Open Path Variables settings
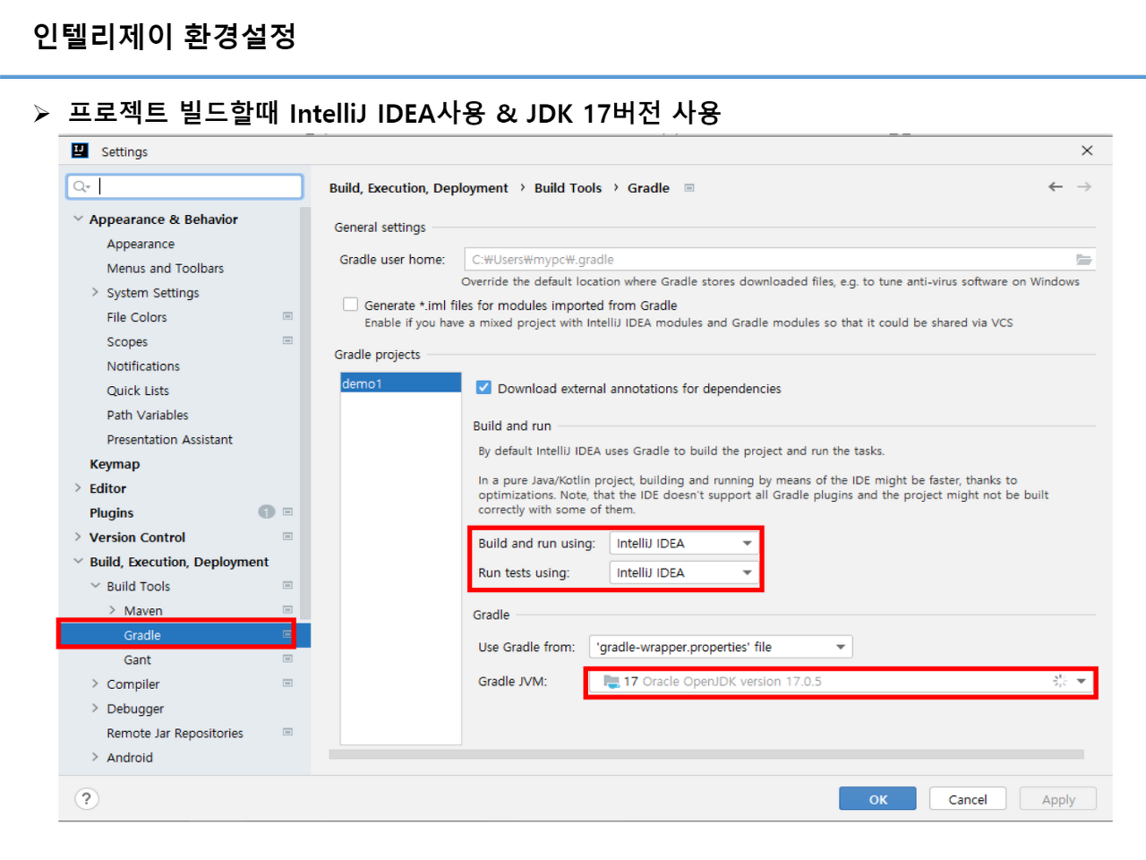The image size is (1146, 860). pos(148,415)
